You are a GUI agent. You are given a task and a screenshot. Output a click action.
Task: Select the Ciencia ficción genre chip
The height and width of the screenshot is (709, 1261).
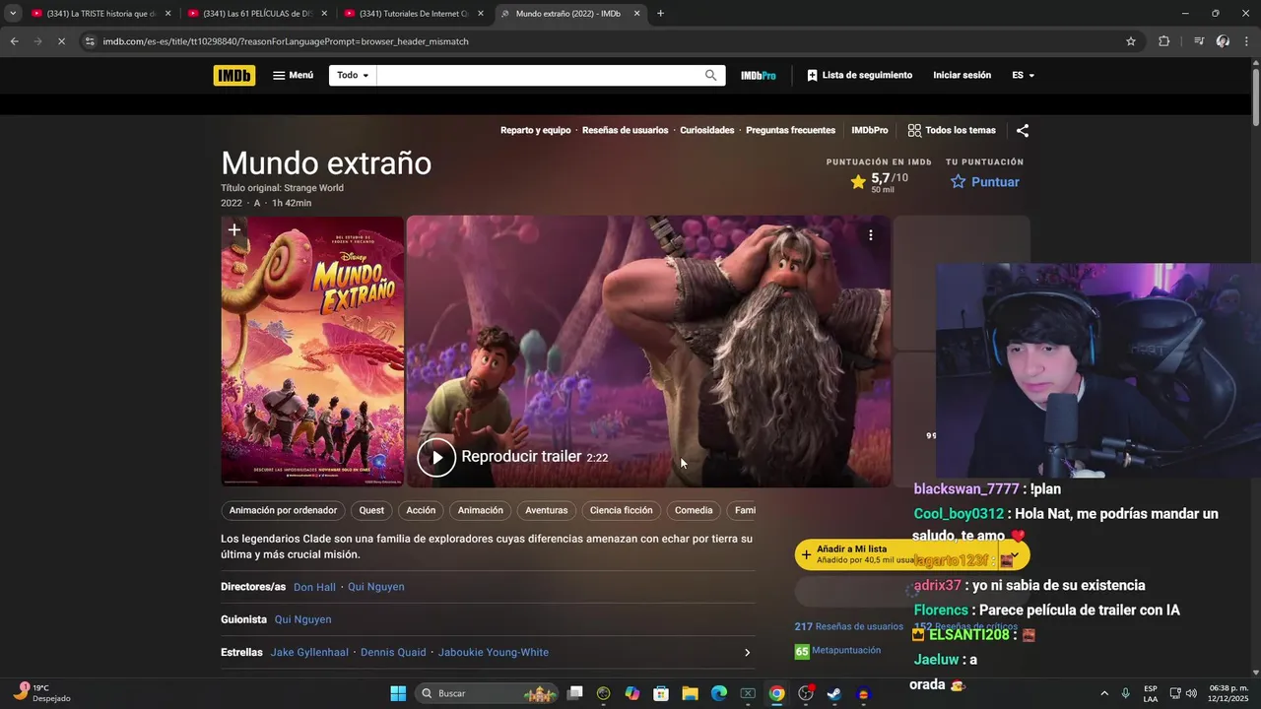621,510
